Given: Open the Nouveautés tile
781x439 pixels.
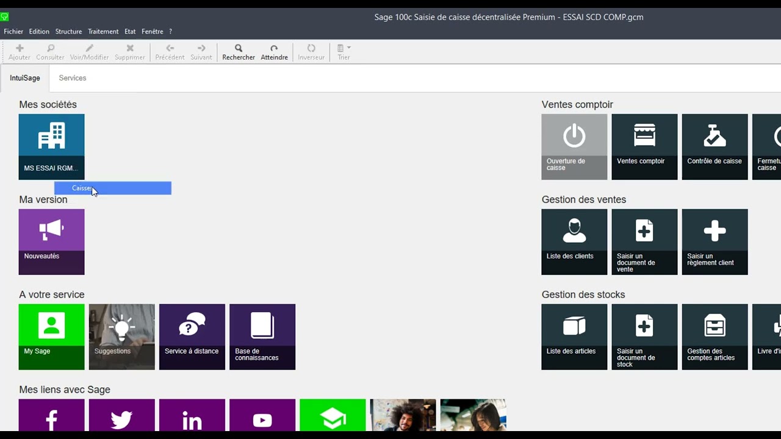Looking at the screenshot, I should (x=52, y=242).
